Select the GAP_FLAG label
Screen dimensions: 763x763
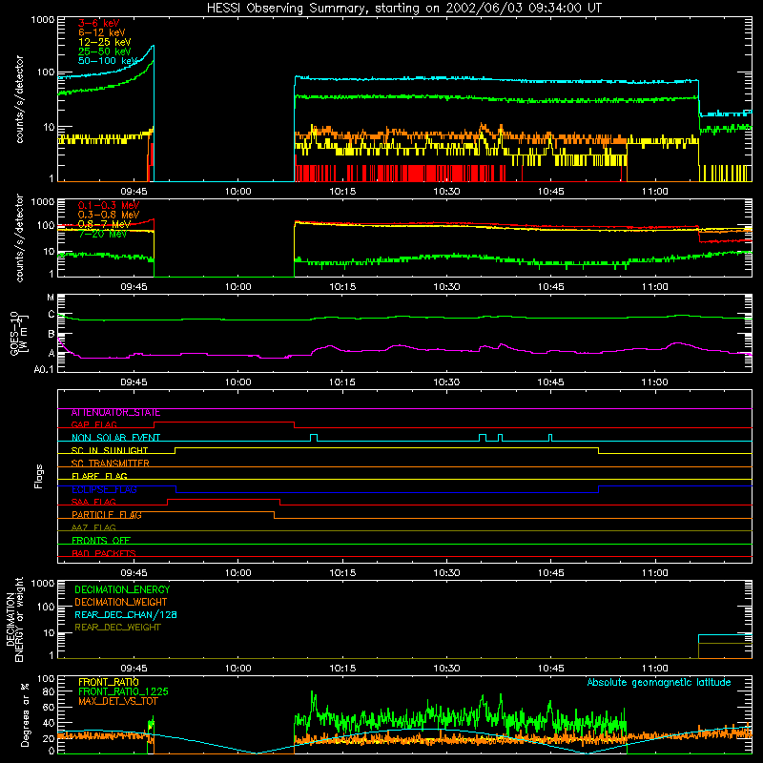(x=93, y=425)
